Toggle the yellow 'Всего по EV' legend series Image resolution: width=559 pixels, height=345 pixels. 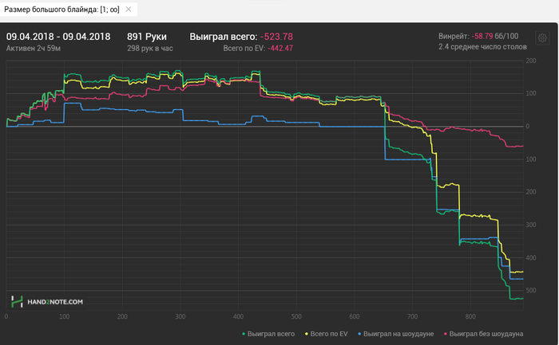[x=326, y=334]
